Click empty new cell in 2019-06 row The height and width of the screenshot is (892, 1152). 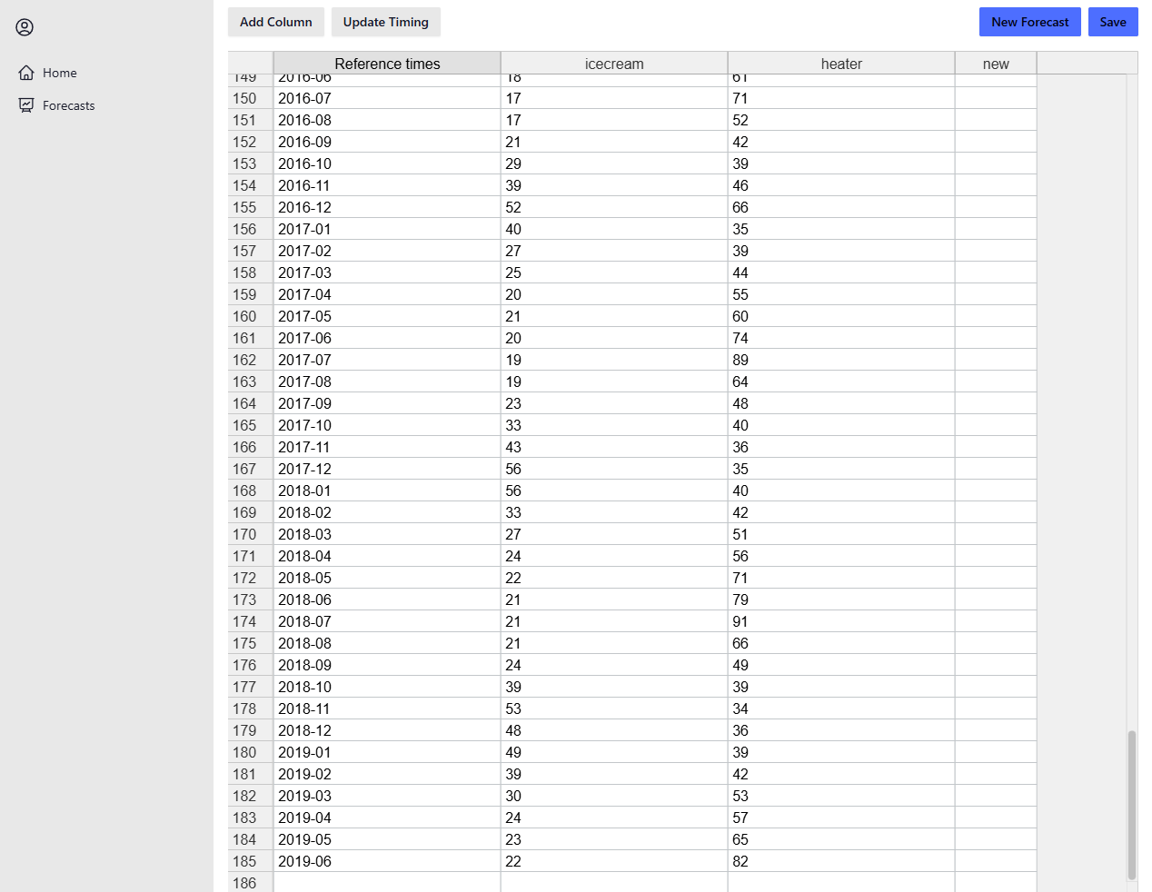tap(996, 861)
